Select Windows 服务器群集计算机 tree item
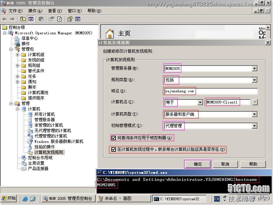 click(x=59, y=142)
